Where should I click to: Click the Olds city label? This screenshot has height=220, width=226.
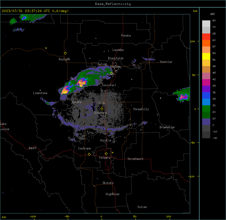coord(102,103)
